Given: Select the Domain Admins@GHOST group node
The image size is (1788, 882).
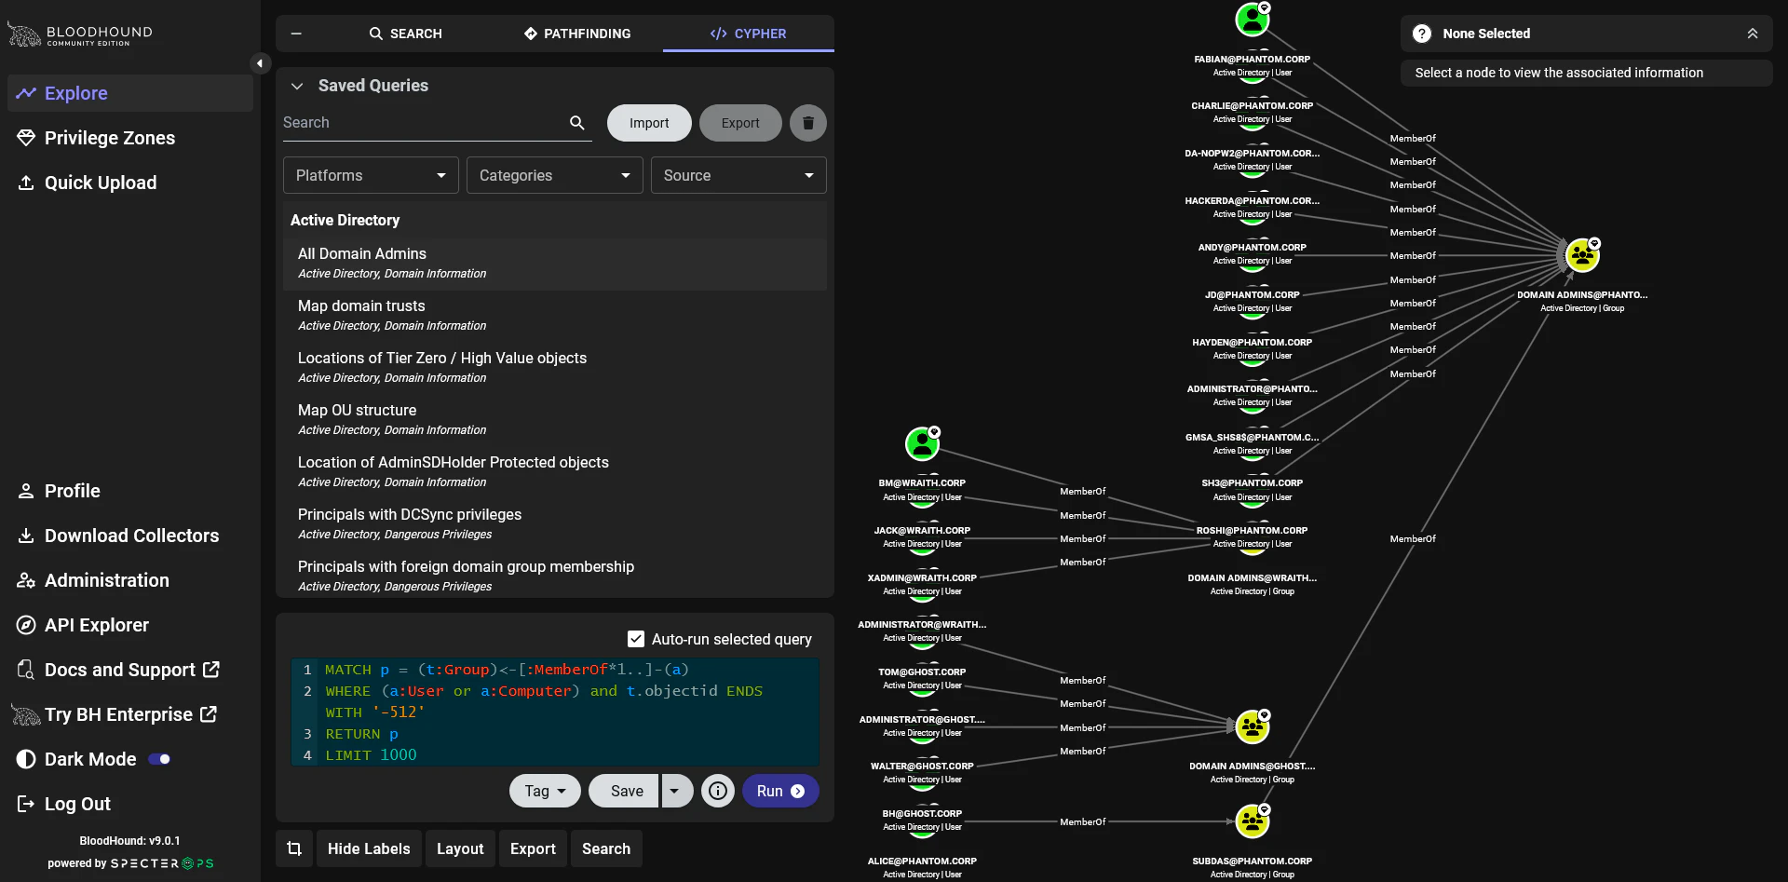Looking at the screenshot, I should (x=1253, y=726).
